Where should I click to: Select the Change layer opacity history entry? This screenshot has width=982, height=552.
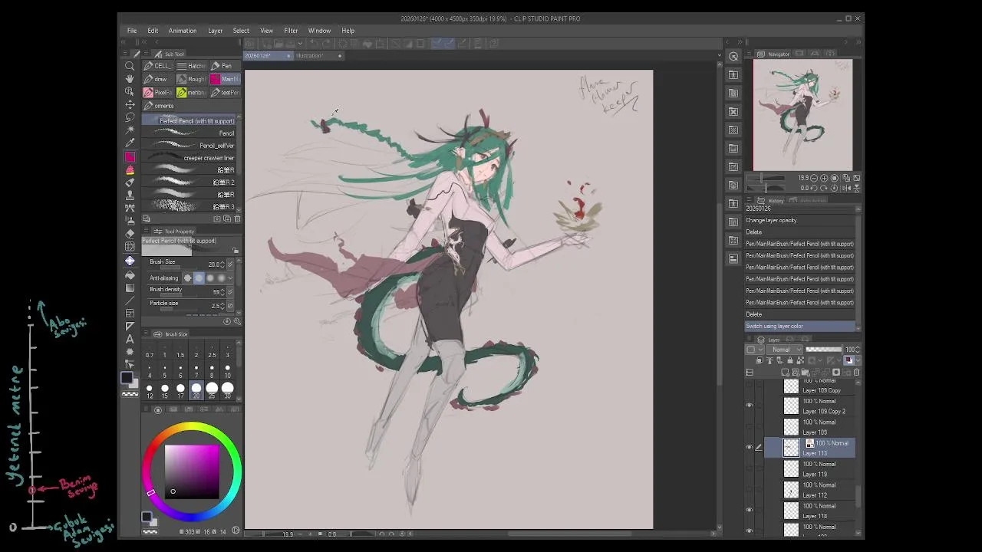799,221
